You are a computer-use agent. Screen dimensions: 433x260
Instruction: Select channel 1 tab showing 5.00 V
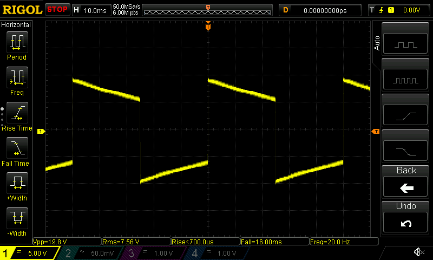tap(29, 253)
